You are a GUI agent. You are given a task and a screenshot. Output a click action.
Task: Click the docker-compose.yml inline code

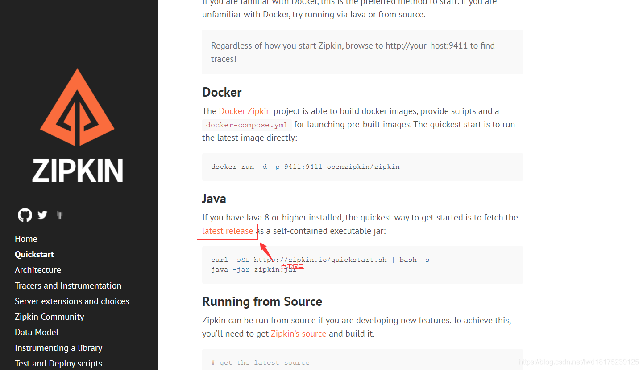tap(247, 125)
